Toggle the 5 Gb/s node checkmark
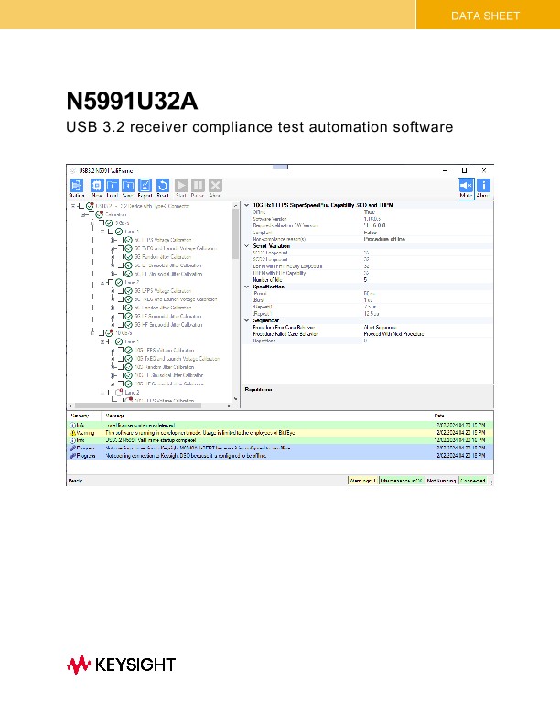The width and height of the screenshot is (560, 725). click(109, 222)
